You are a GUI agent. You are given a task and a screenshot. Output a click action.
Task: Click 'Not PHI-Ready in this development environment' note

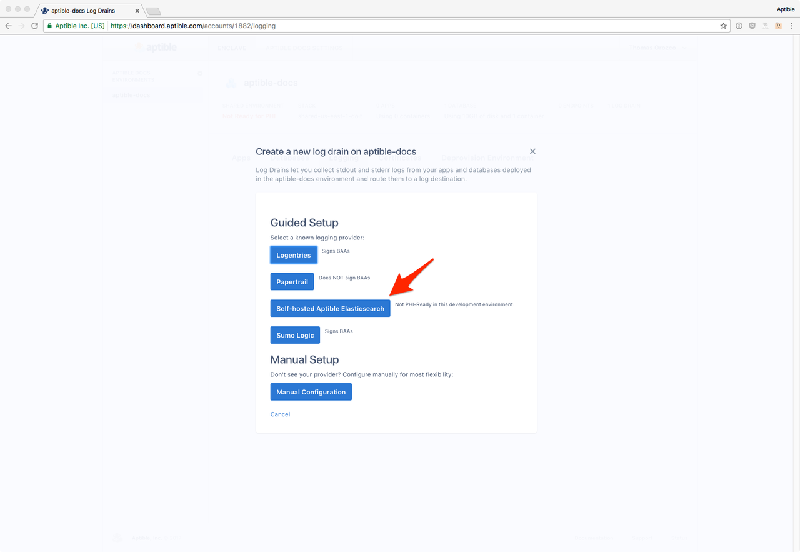tap(454, 304)
